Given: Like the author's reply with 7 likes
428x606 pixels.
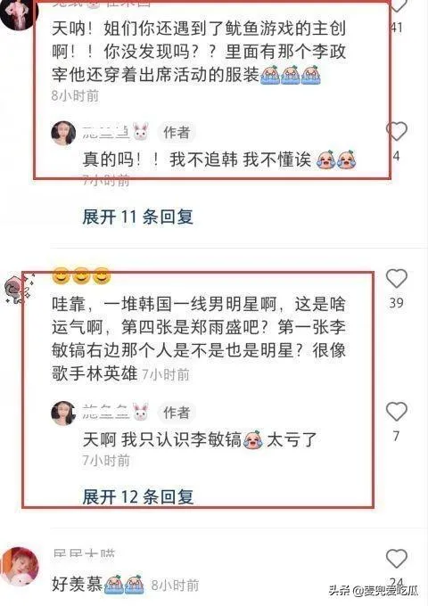Looking at the screenshot, I should pos(396,412).
